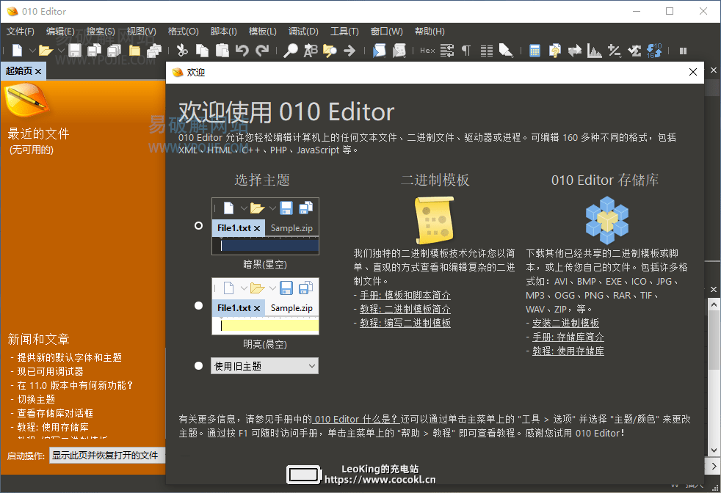Image resolution: width=721 pixels, height=493 pixels.
Task: Click the Paste clipboard icon
Action: pyautogui.click(x=222, y=50)
